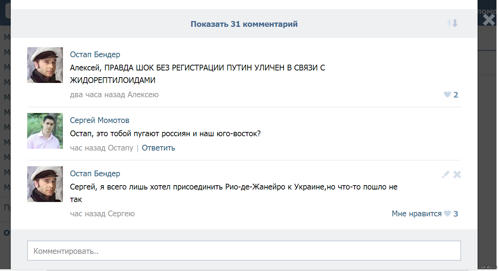Screen dimensions: 499x271
Task: Click 'час назад Остапу' timestamp
Action: 102,148
